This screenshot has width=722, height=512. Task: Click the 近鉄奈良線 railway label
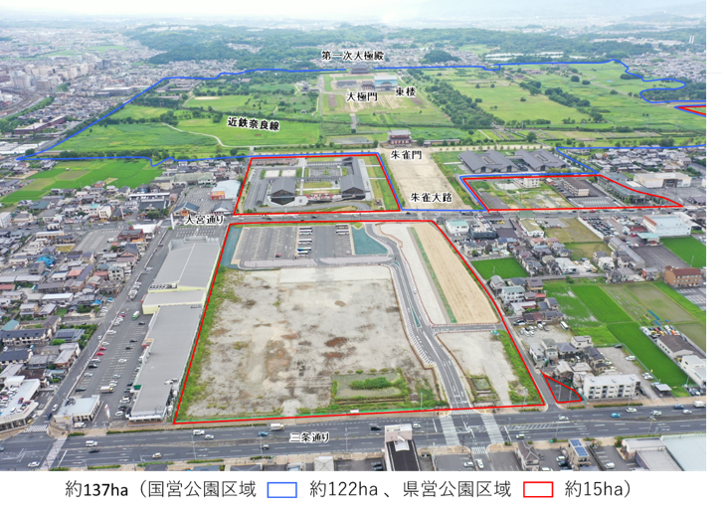tap(253, 124)
